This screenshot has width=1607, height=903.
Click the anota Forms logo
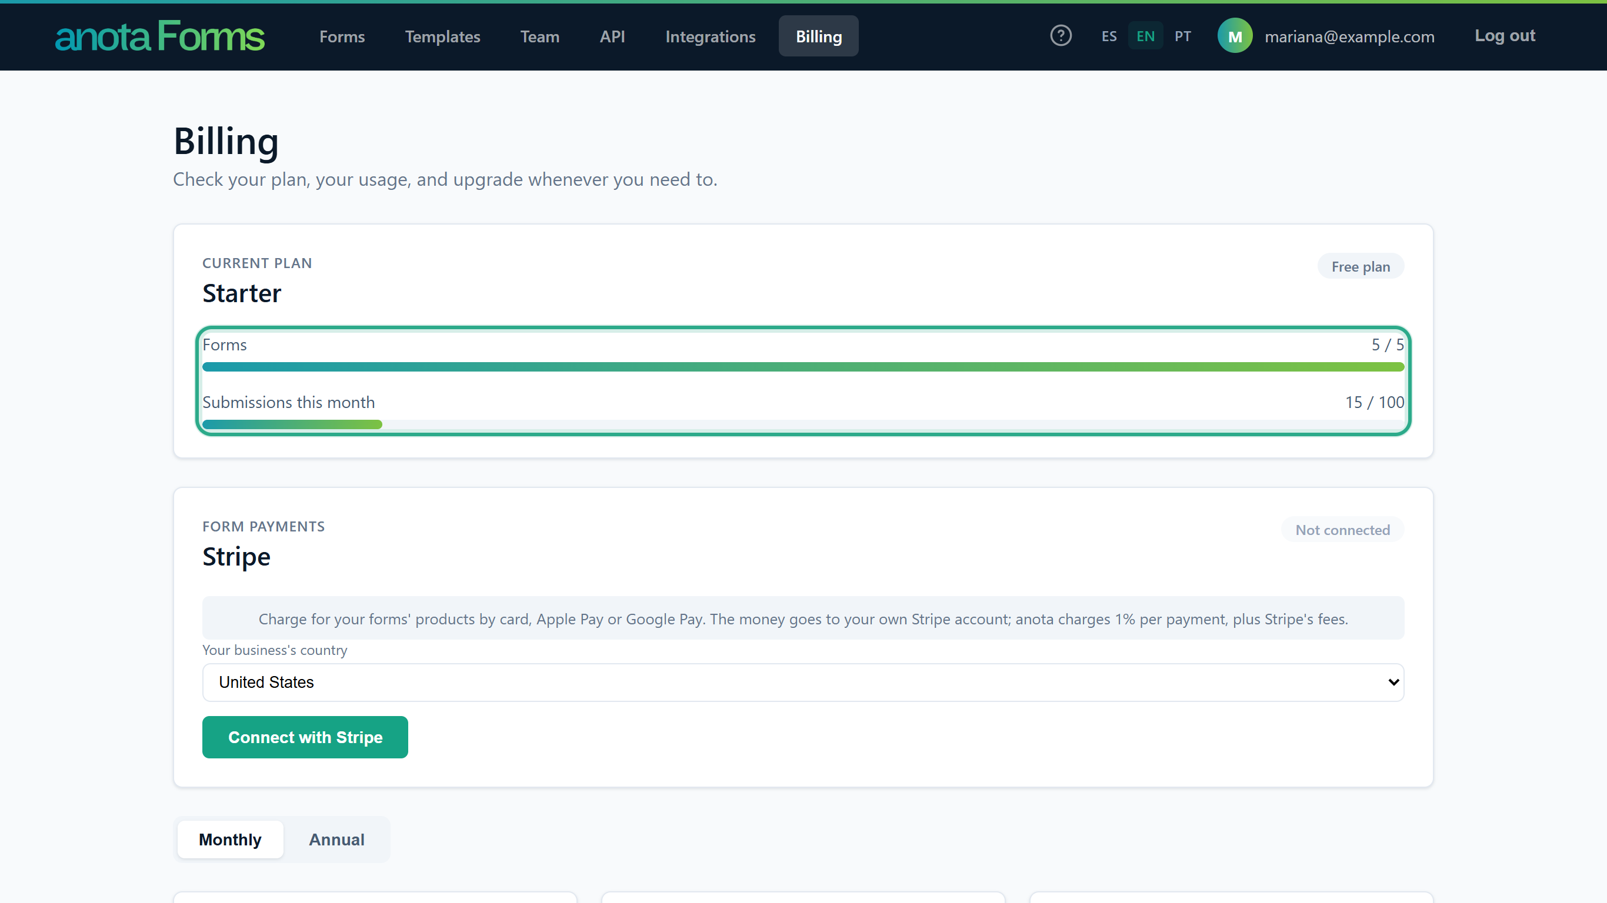pos(160,36)
